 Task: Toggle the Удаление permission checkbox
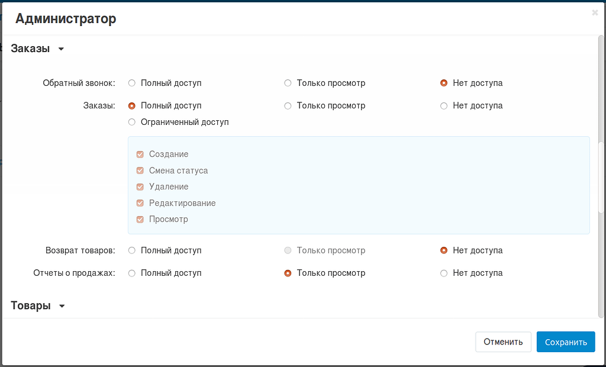140,187
